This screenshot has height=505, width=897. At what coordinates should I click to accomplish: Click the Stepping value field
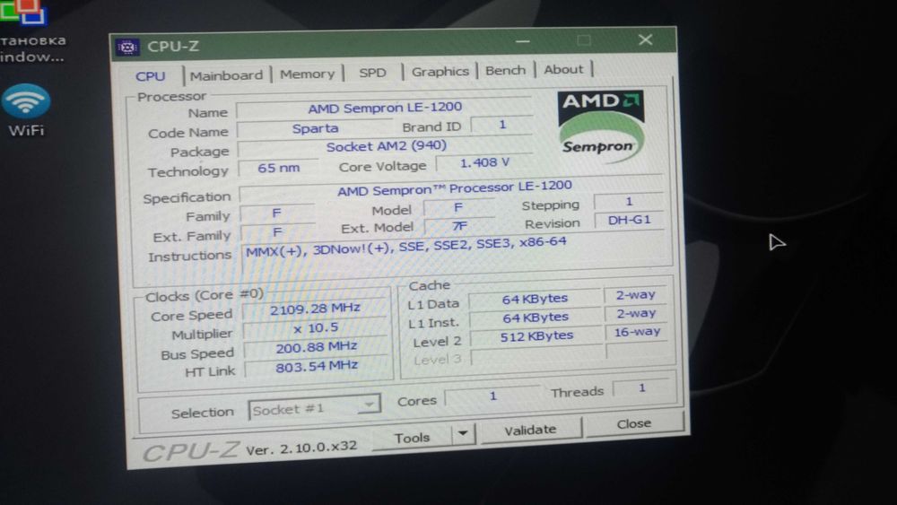(629, 201)
